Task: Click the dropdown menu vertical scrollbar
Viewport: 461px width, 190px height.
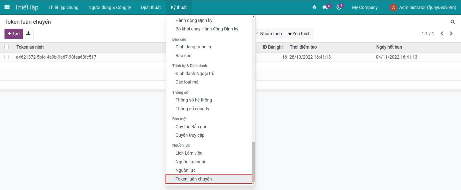Action: (x=253, y=160)
